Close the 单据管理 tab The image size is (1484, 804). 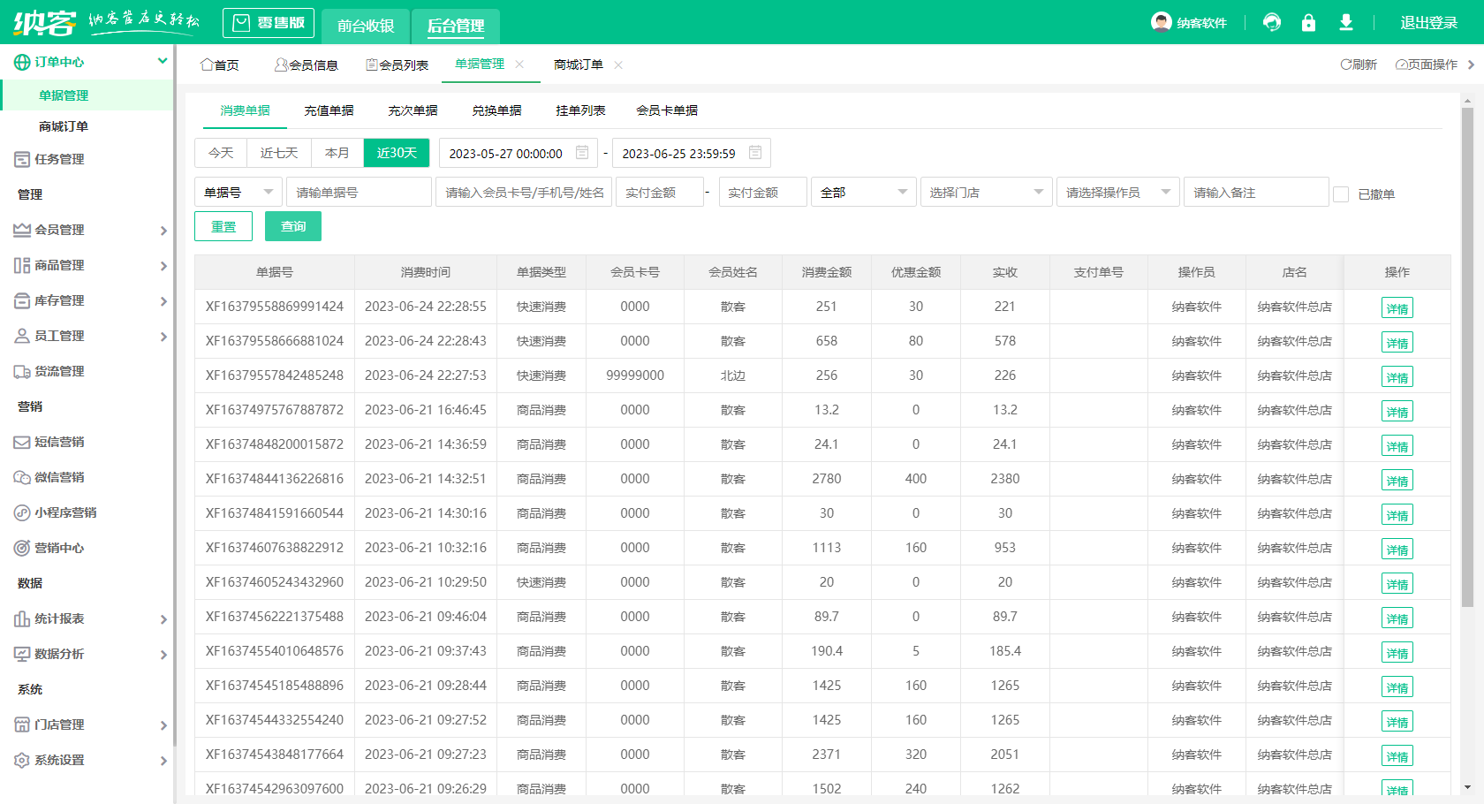pos(519,64)
